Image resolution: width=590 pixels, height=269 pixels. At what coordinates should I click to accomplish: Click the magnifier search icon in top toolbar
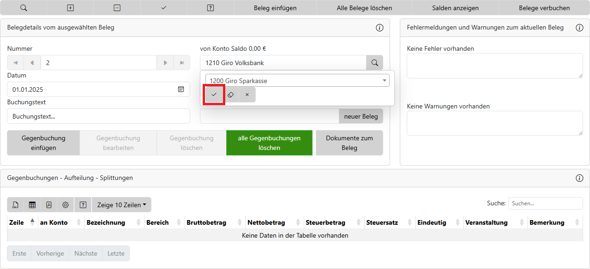24,8
